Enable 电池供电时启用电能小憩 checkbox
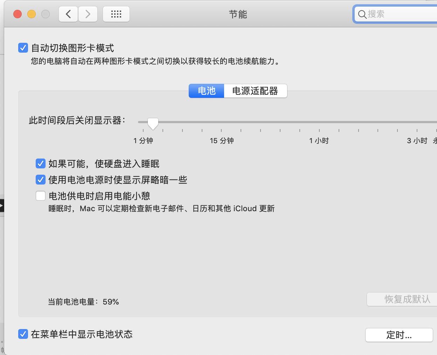This screenshot has height=355, width=437. pos(41,196)
